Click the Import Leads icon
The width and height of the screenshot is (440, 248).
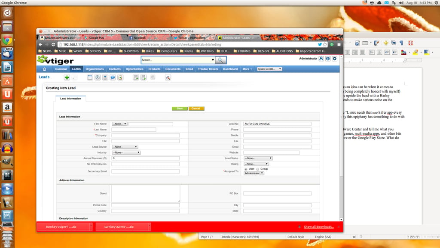point(136,77)
